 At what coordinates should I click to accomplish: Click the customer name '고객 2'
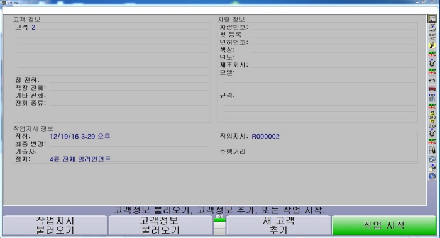pos(25,27)
